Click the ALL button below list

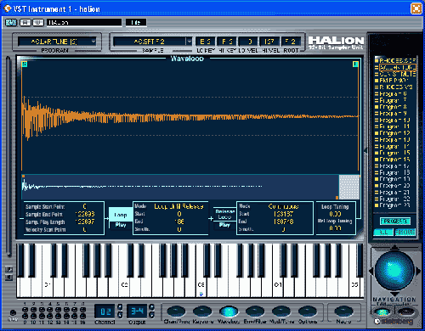[x=383, y=233]
